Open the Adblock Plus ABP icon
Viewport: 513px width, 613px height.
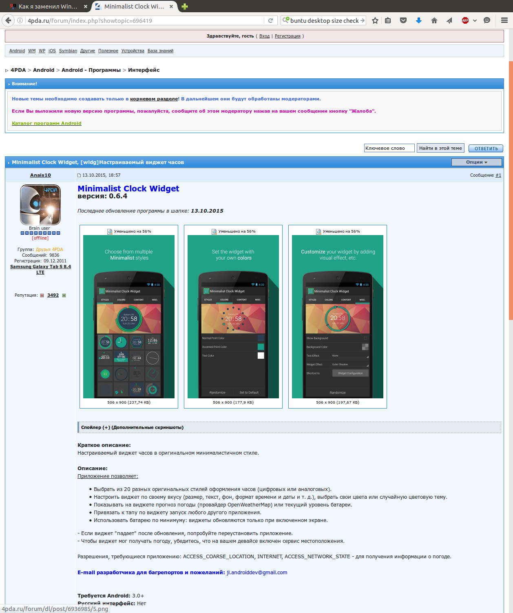(465, 20)
